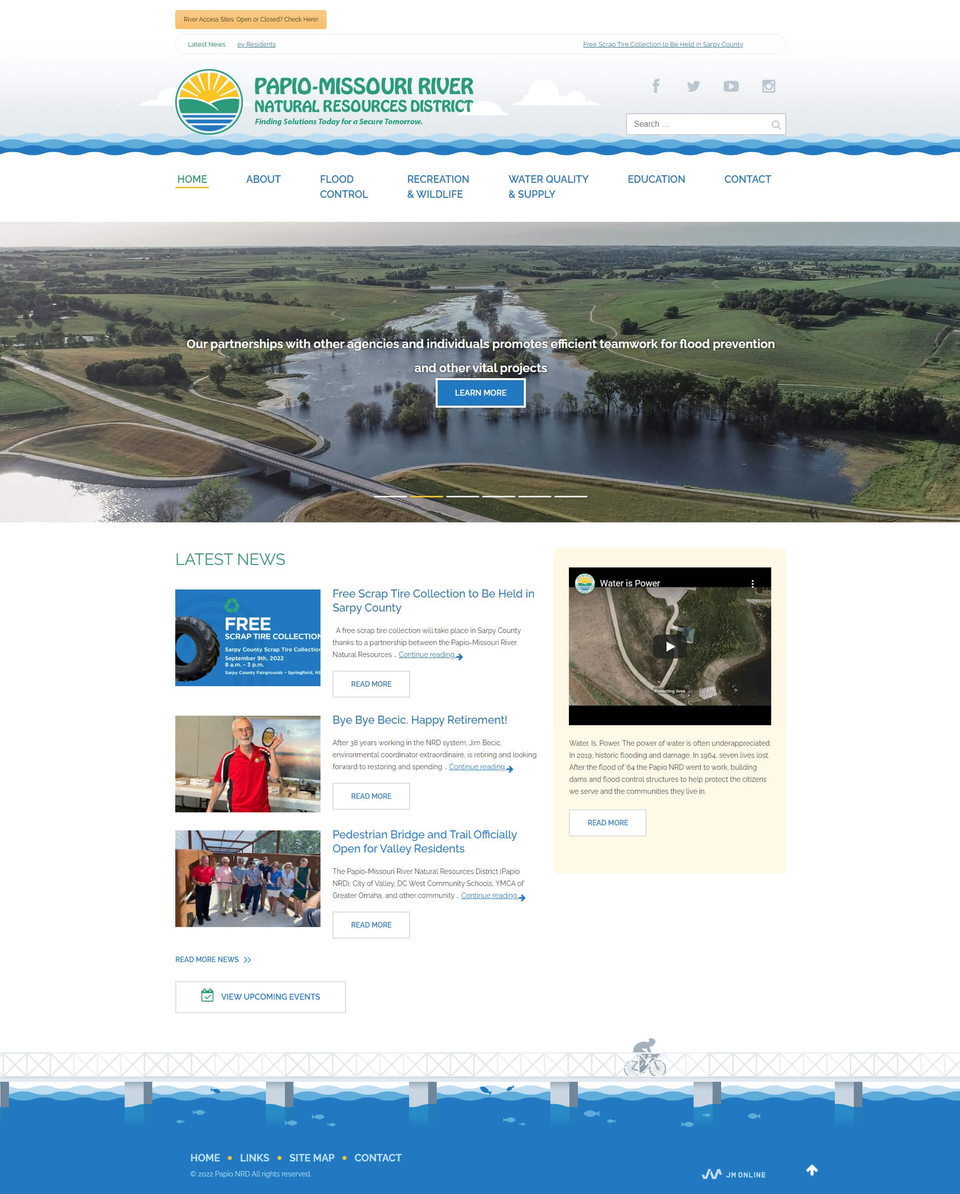Open the footer HOME link

pyautogui.click(x=205, y=1157)
